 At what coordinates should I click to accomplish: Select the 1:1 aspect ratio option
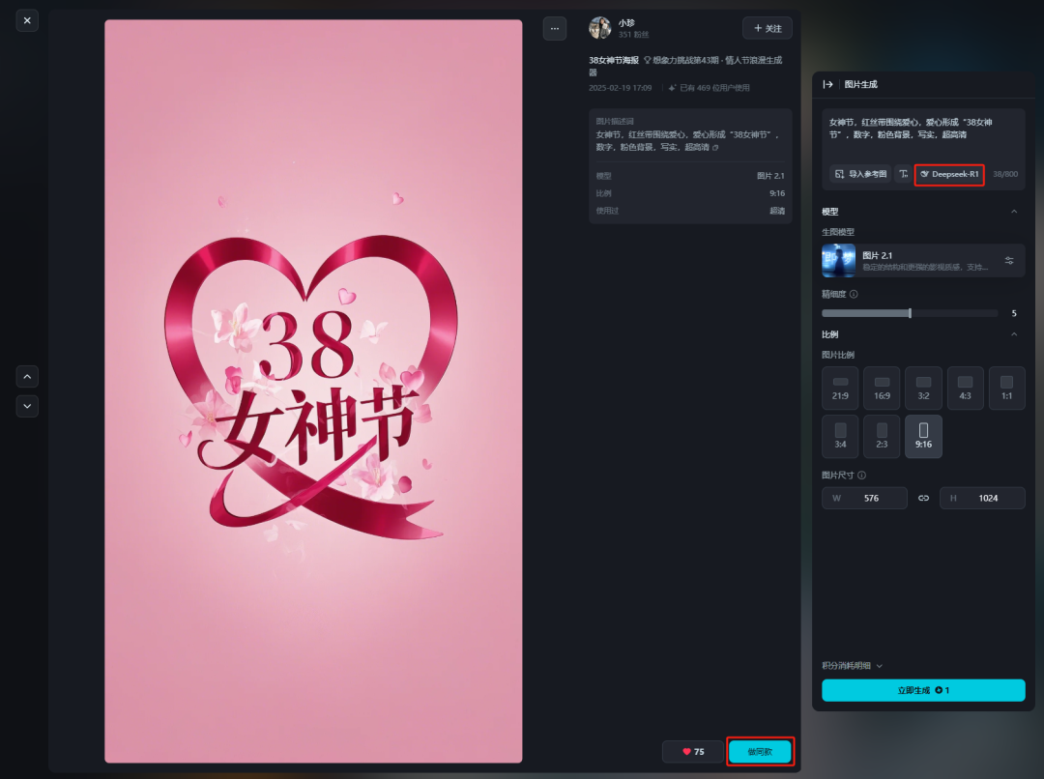[1006, 388]
